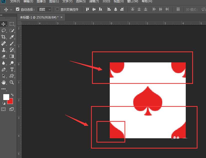Image resolution: width=206 pixels, height=158 pixels.
Task: Select the Horizontal Type tool
Action: coord(12,69)
